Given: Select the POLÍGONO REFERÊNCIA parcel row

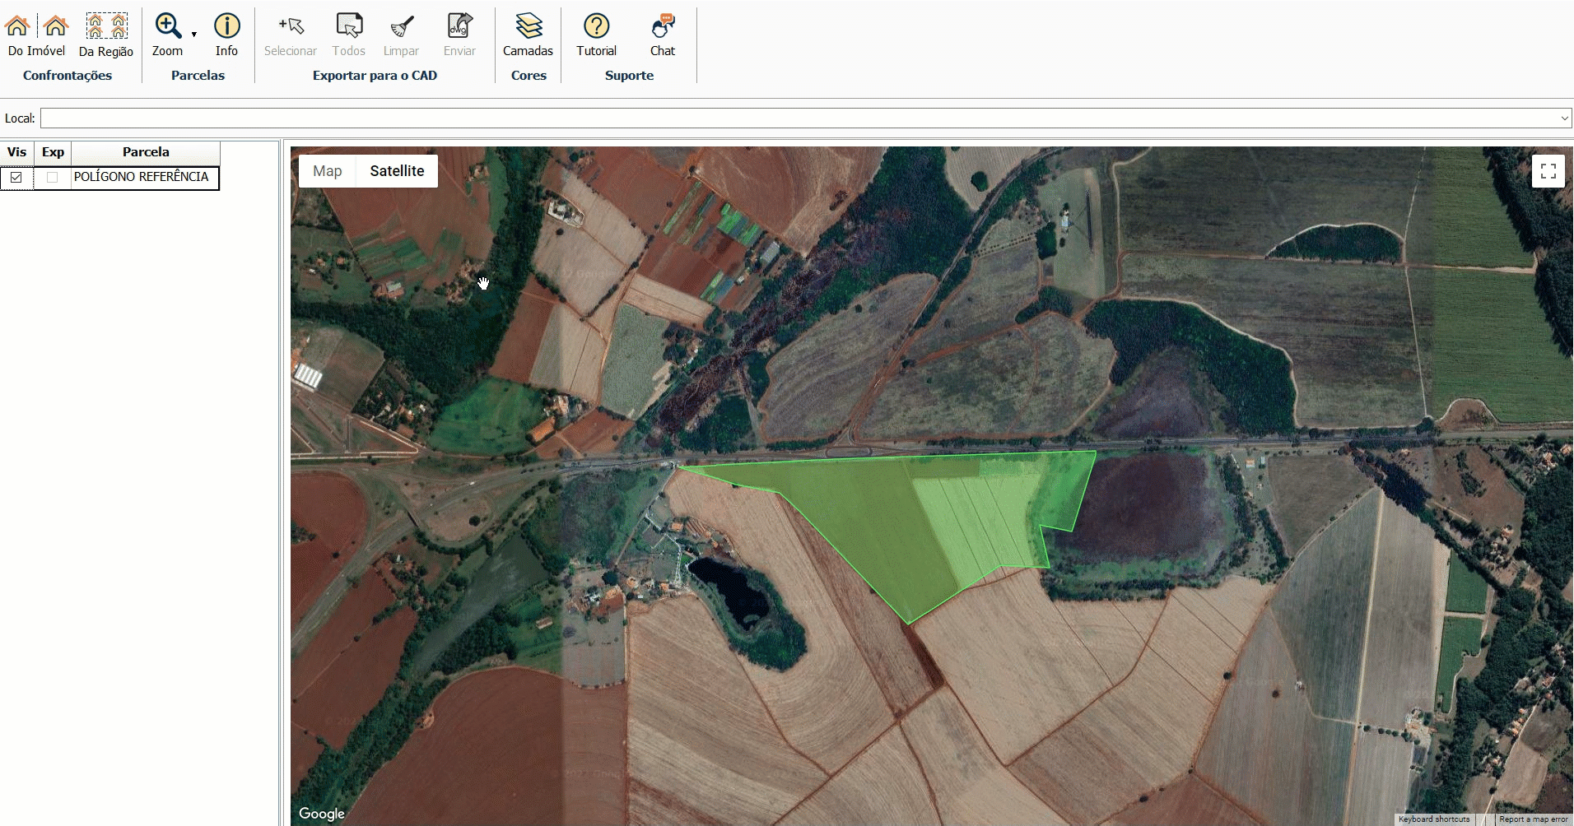Looking at the screenshot, I should pyautogui.click(x=142, y=177).
